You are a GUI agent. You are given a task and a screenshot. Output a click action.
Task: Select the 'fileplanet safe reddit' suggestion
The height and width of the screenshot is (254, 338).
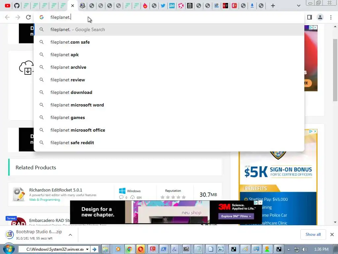click(169, 143)
